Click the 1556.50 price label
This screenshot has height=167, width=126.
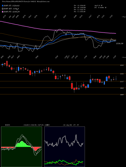point(120,44)
